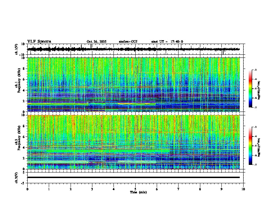The height and width of the screenshot is (212, 274).
Task: Click tick label "3" on the time axis
Action: click(92, 189)
